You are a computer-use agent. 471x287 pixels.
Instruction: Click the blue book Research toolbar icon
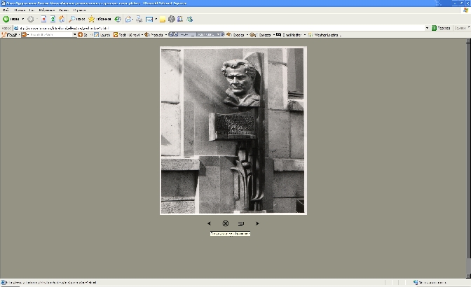(180, 19)
